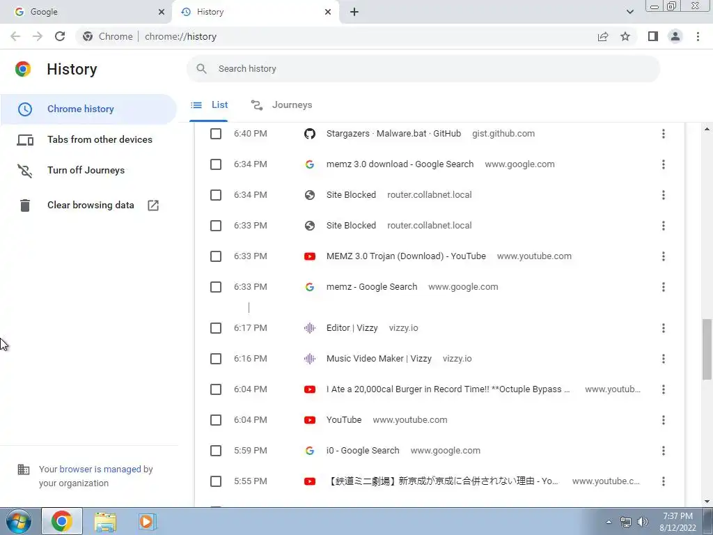Click the Google icon of memz 3.0 download entry
Image resolution: width=713 pixels, height=535 pixels.
310,164
